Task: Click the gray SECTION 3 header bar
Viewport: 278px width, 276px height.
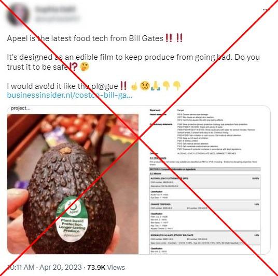Action: click(205, 169)
